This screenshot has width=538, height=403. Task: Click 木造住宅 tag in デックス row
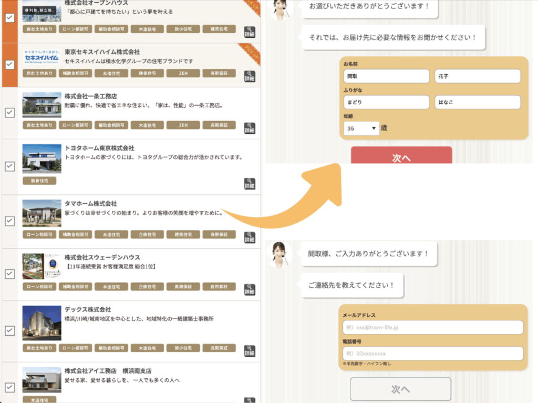click(147, 348)
